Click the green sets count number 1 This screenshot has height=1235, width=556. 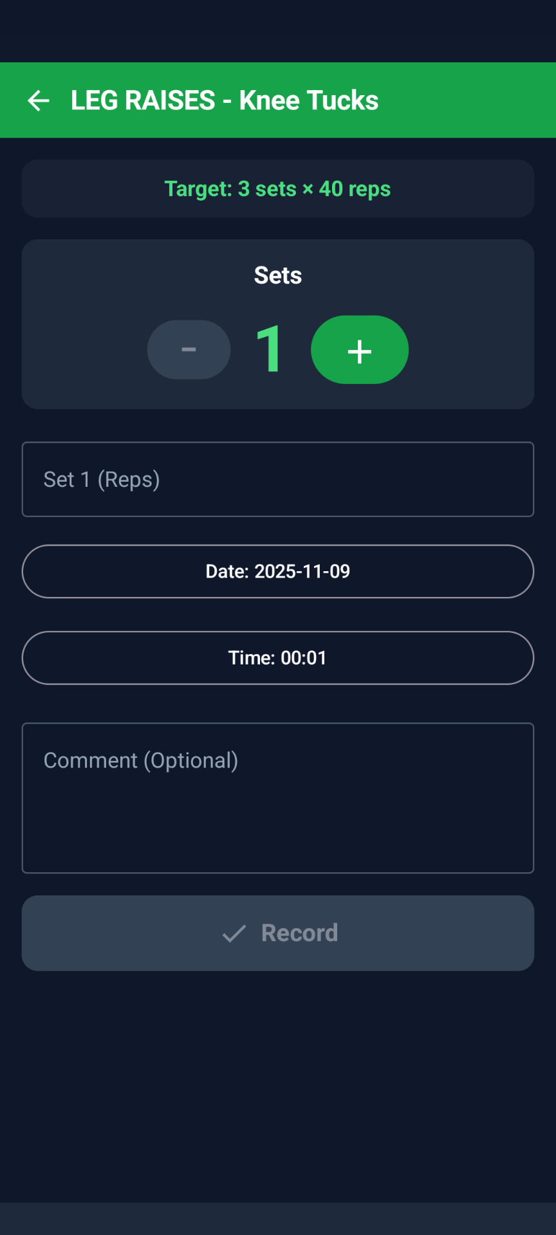coord(269,350)
